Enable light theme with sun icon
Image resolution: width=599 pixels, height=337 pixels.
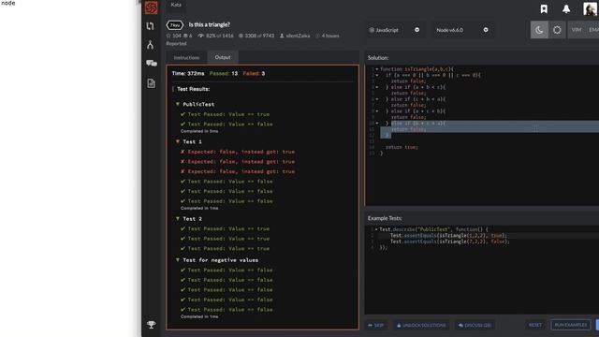click(x=557, y=30)
